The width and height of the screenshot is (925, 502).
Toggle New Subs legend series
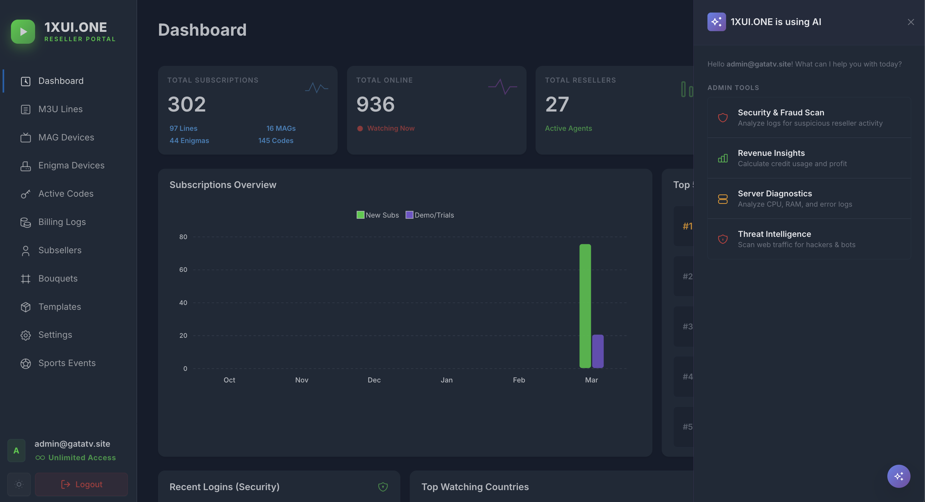coord(378,215)
